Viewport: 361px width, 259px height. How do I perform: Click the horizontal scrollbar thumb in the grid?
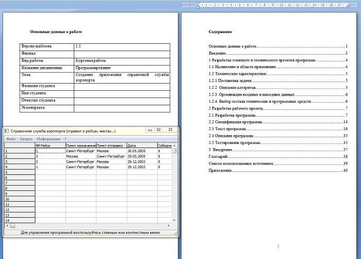(x=13, y=225)
